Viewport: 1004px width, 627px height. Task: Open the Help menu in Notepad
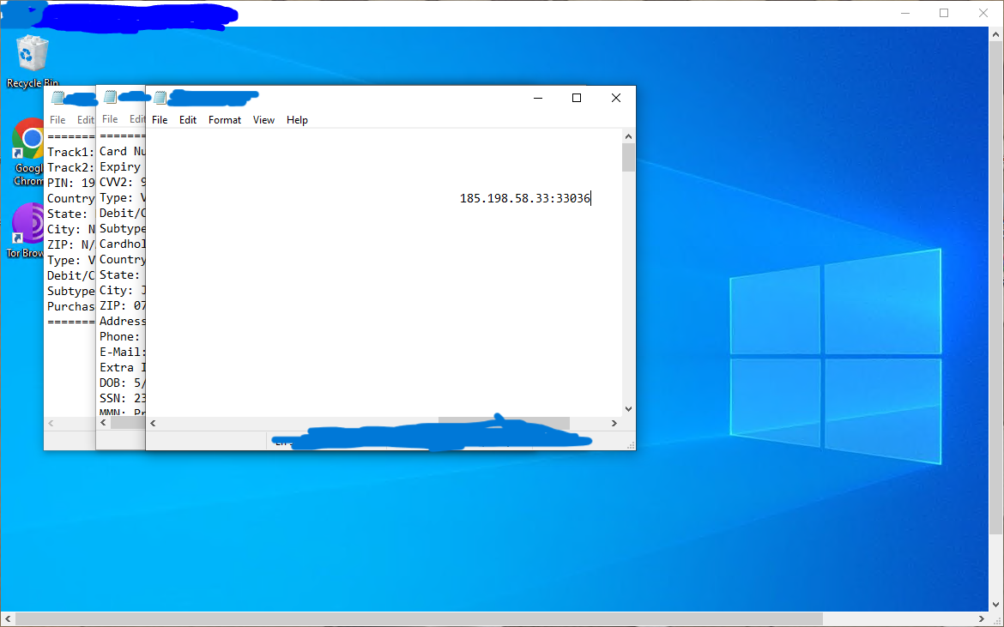click(297, 120)
